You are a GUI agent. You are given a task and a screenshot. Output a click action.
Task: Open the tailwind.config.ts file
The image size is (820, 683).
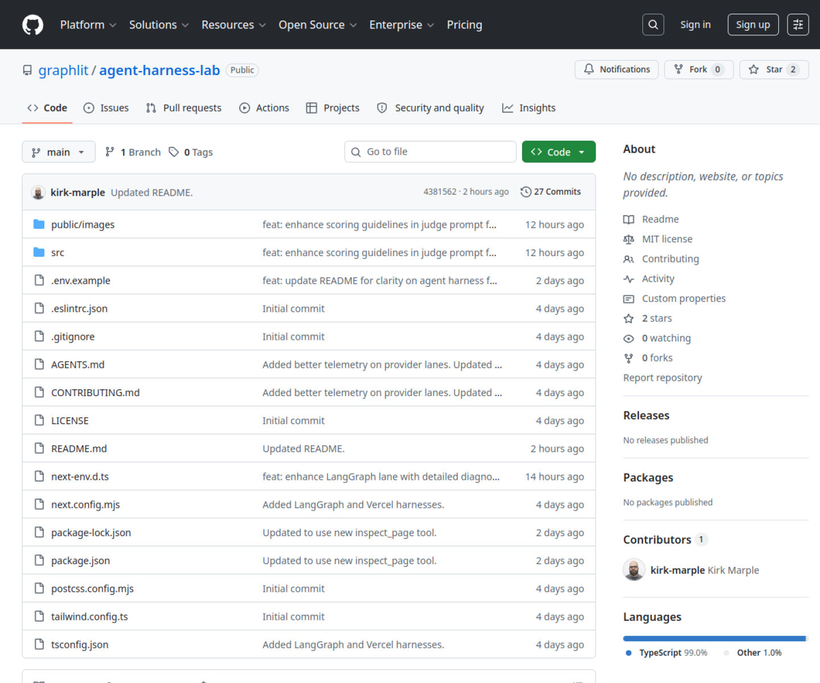click(89, 616)
